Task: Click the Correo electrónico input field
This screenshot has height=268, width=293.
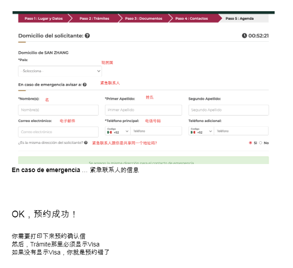Action: 58,132
